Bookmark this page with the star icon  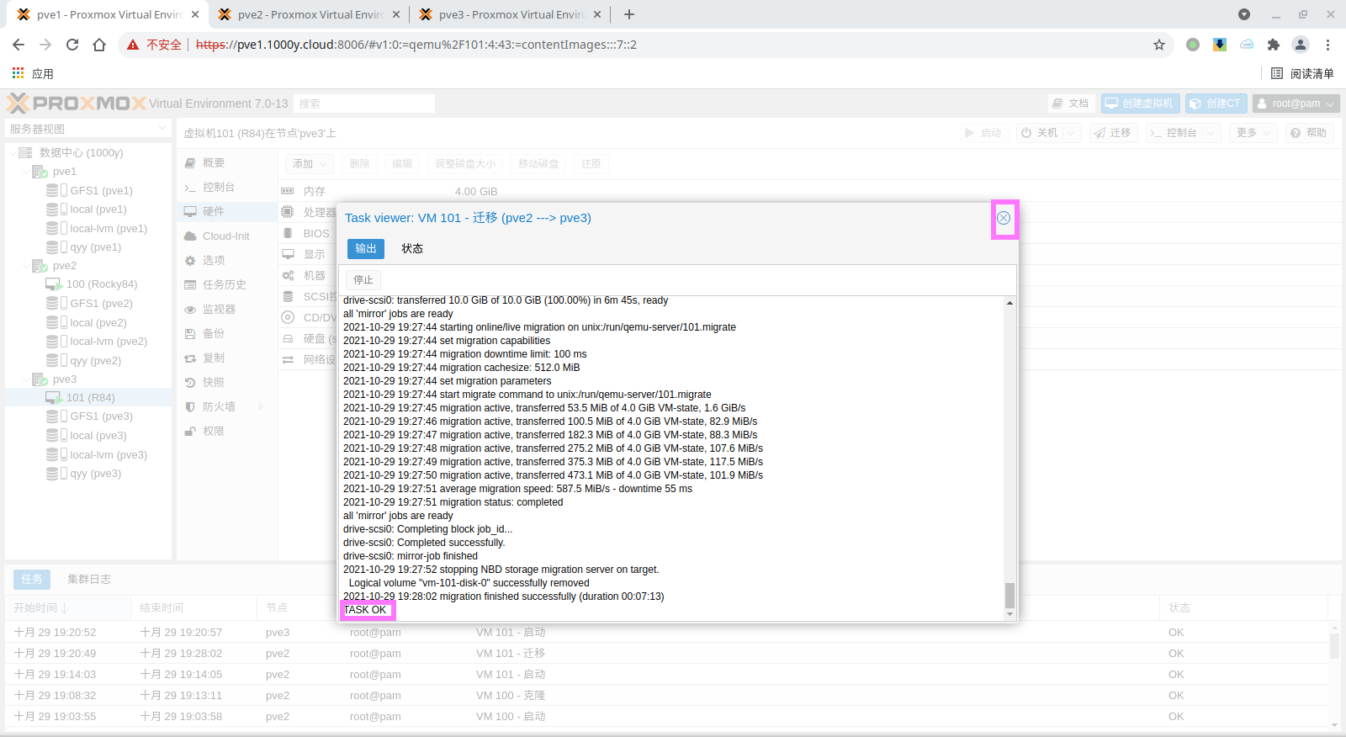[1159, 45]
